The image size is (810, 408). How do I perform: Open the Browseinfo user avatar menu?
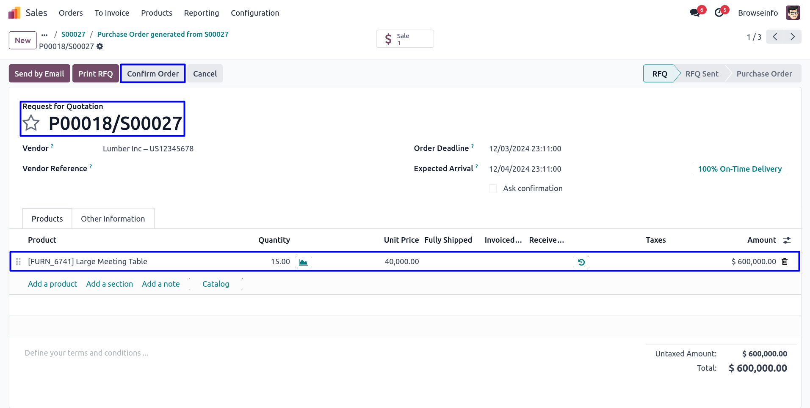(793, 13)
